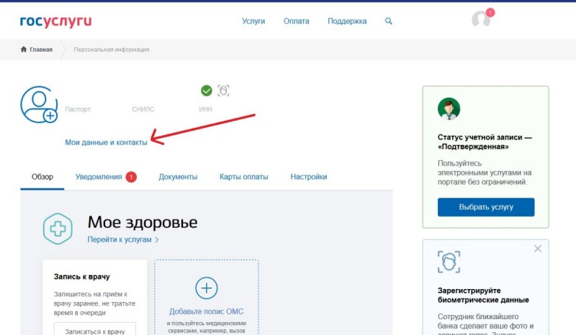The image size is (576, 335).
Task: Go to Главная in breadcrumb
Action: tap(41, 50)
